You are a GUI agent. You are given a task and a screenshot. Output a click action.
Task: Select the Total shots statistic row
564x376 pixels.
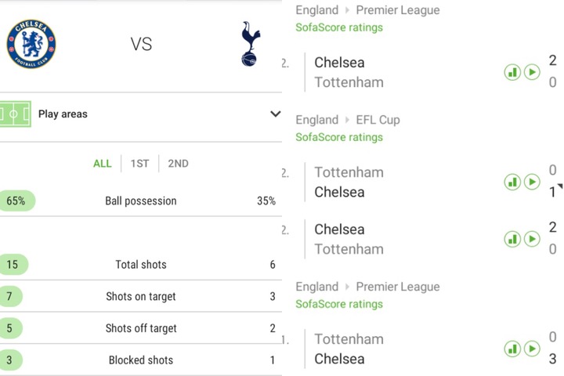point(141,265)
